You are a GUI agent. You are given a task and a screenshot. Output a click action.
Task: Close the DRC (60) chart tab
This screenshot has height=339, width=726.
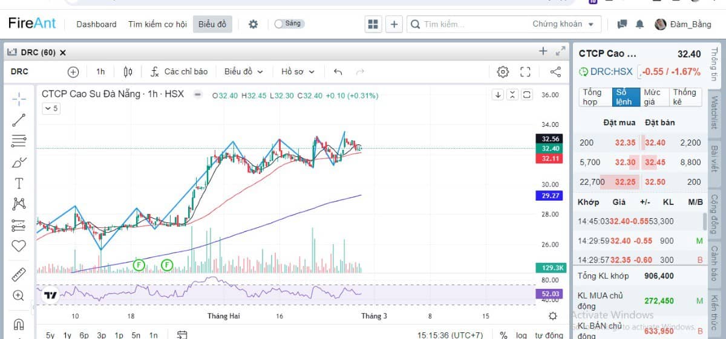click(63, 53)
